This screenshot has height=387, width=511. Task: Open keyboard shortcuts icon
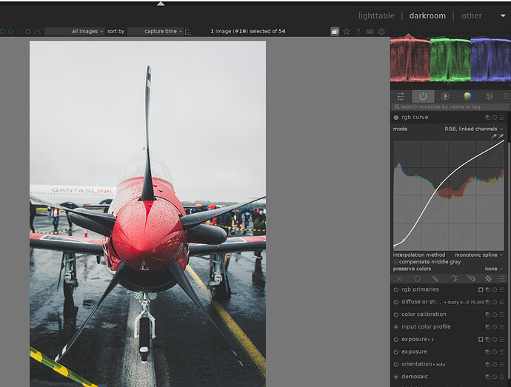coord(370,32)
